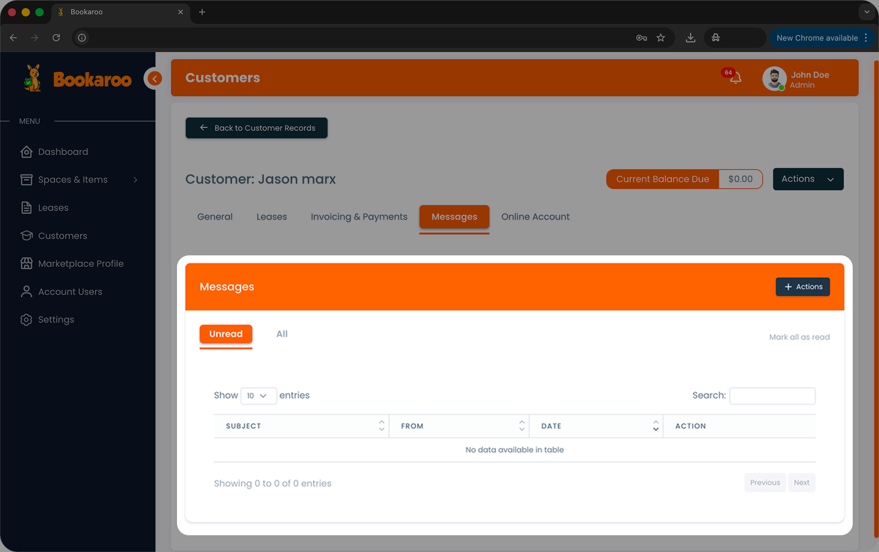The height and width of the screenshot is (552, 879).
Task: Expand the Spaces & Items submenu
Action: coord(135,179)
